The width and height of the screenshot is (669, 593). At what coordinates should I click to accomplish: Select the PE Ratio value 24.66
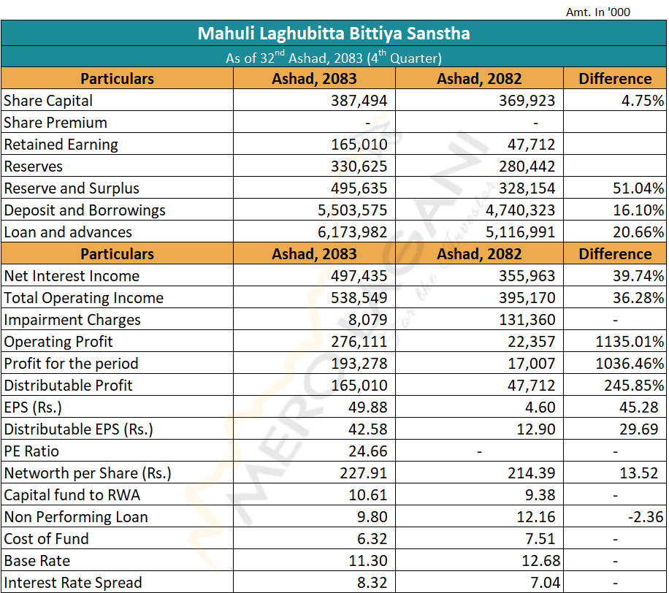point(367,451)
